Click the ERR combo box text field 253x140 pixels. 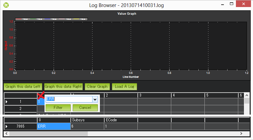click(68, 99)
